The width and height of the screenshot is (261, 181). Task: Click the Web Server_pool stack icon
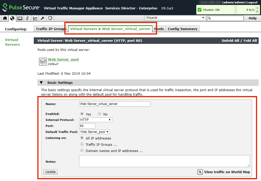coord(43,62)
